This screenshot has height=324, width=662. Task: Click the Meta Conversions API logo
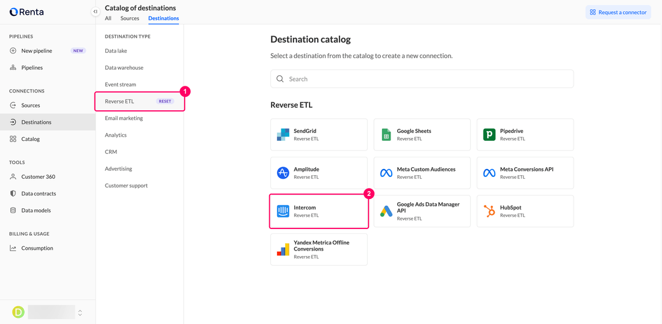pyautogui.click(x=489, y=173)
